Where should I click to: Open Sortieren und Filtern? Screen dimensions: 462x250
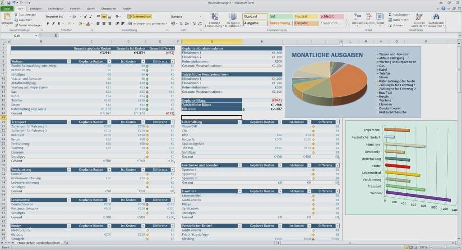pos(419,20)
